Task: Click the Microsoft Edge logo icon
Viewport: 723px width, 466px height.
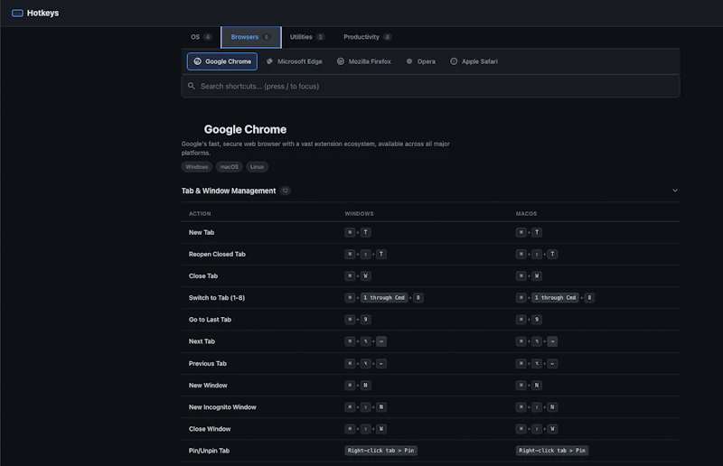Action: click(x=269, y=61)
